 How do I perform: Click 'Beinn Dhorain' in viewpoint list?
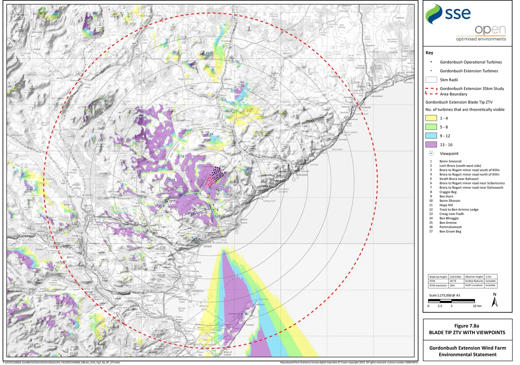[x=450, y=201]
